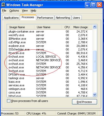This screenshot has height=116, width=104.
Task: Go to the Users tab
Action: tap(76, 18)
